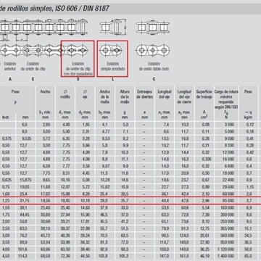
Task: Click the 'Ø eje' column header
Action: click(x=85, y=94)
